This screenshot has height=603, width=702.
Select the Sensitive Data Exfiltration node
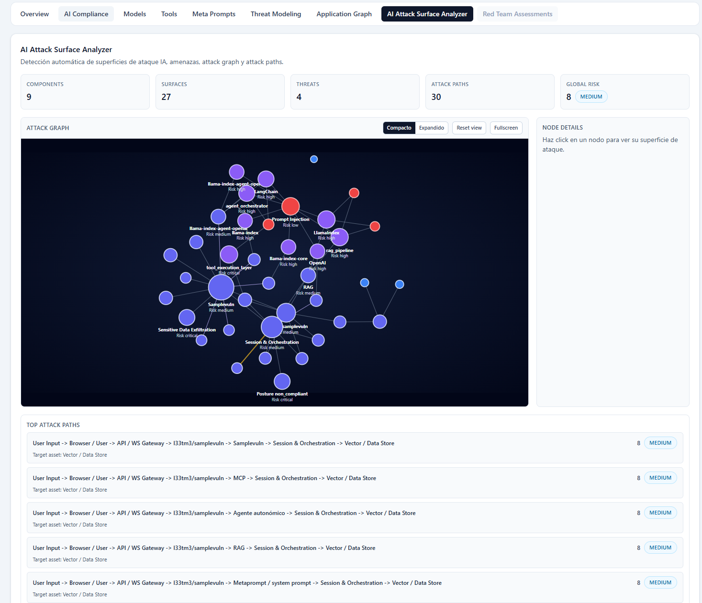coord(187,317)
